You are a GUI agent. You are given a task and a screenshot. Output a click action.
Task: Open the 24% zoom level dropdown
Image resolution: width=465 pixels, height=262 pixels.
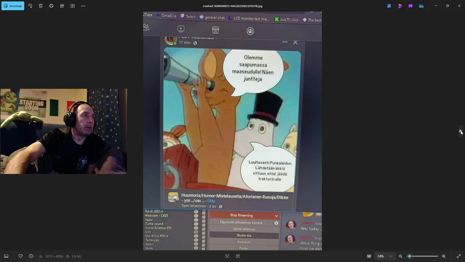(x=384, y=256)
